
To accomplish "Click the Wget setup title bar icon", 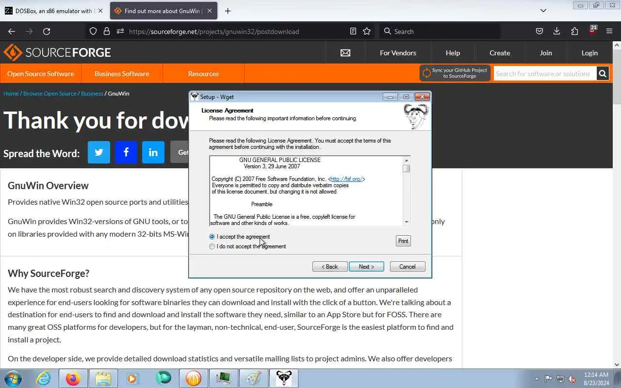I will (195, 97).
